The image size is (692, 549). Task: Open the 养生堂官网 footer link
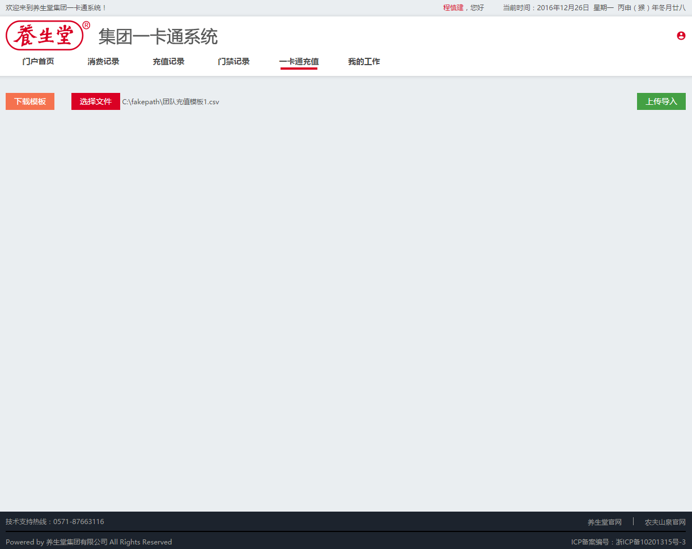604,522
